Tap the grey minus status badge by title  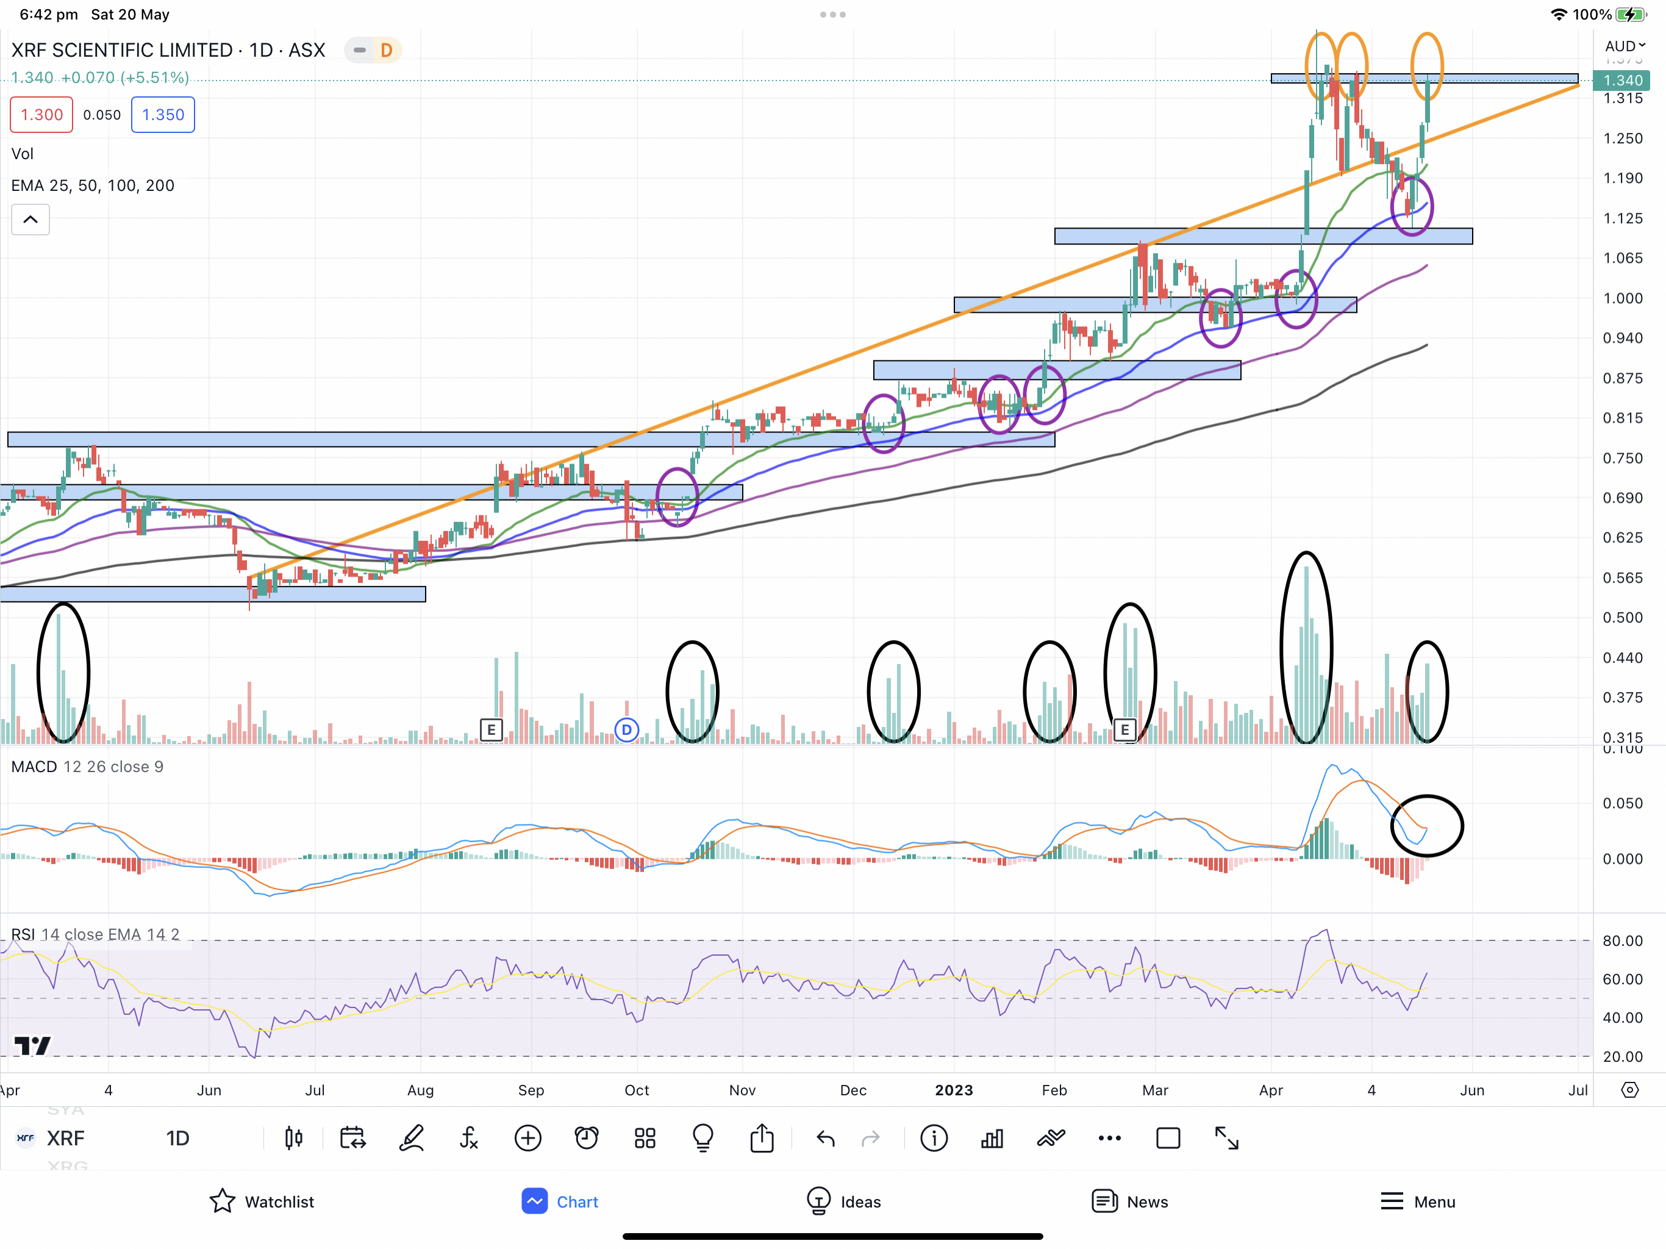click(x=359, y=51)
